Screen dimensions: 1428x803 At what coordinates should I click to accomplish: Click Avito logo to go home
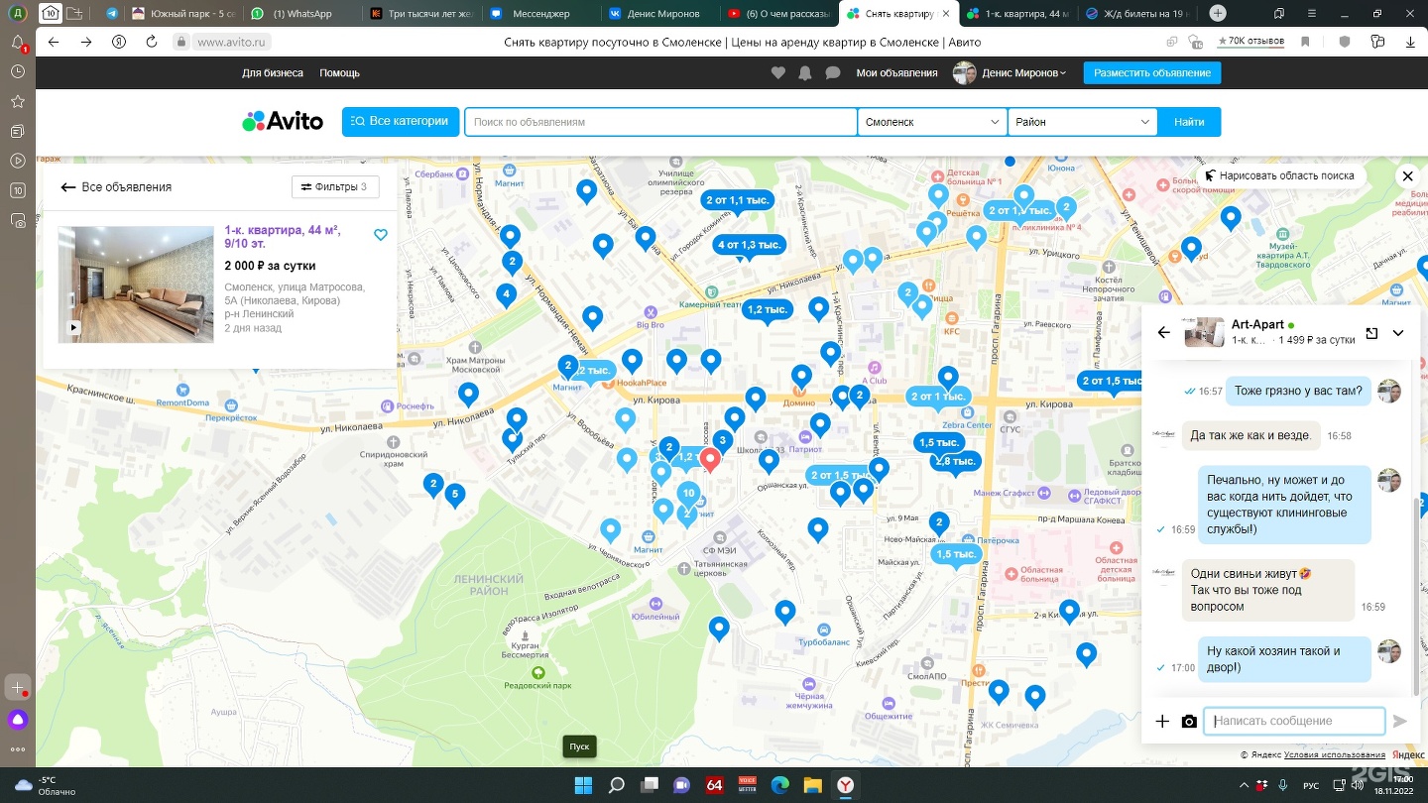pyautogui.click(x=283, y=121)
